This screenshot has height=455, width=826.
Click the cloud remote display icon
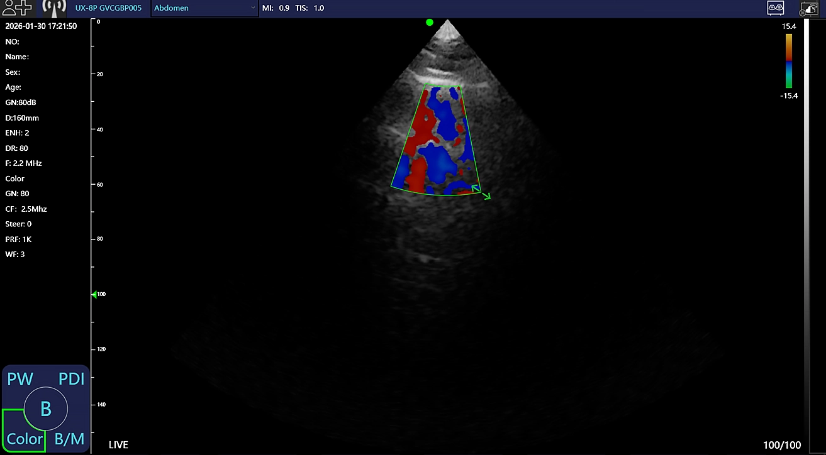[809, 8]
